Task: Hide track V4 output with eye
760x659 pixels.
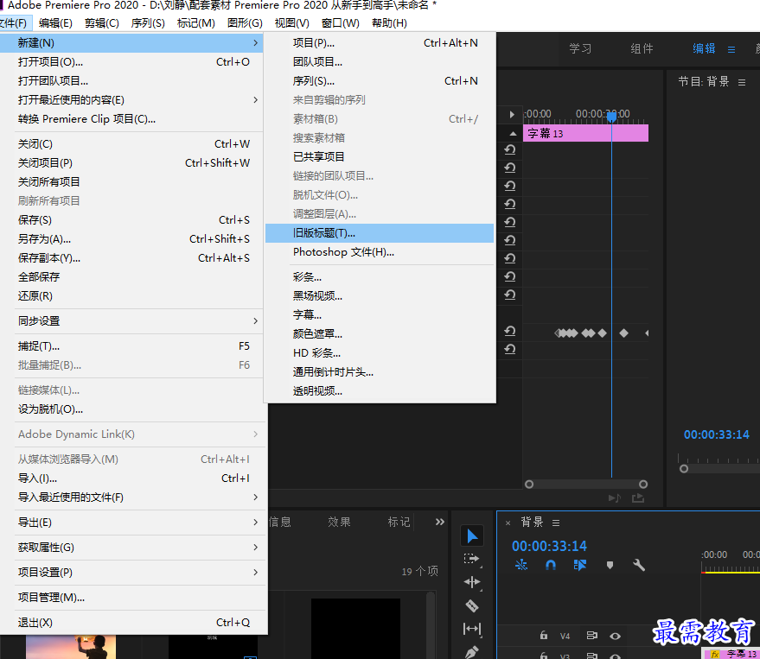Action: (615, 637)
